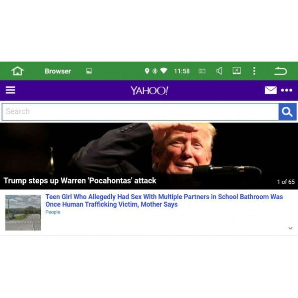Go back using the return arrow icon

point(281,71)
